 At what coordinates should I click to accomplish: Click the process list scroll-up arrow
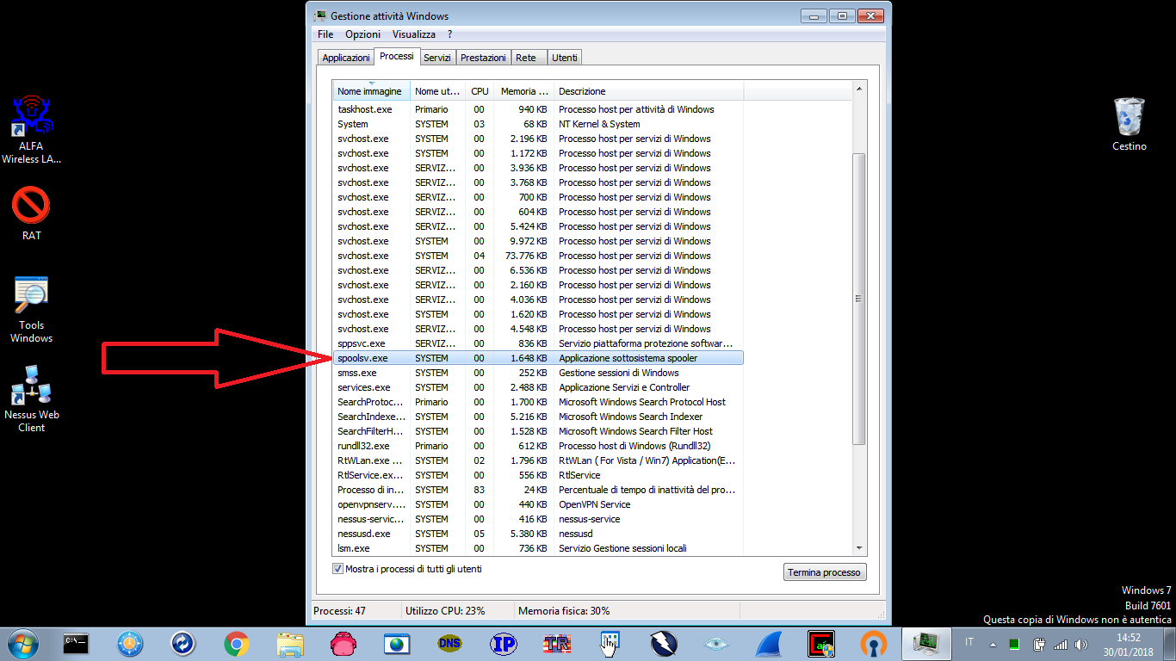click(858, 88)
